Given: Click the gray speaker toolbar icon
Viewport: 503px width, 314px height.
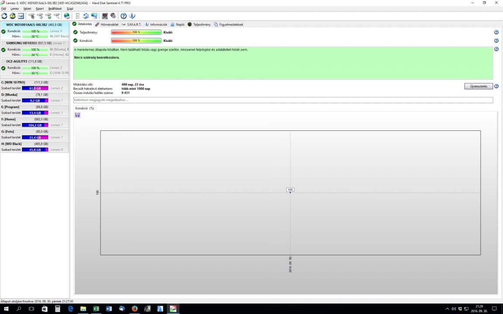Looking at the screenshot, I should (113, 16).
